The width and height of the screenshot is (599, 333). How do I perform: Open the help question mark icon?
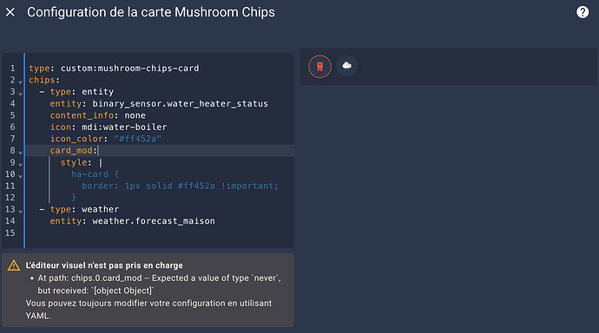coord(583,12)
